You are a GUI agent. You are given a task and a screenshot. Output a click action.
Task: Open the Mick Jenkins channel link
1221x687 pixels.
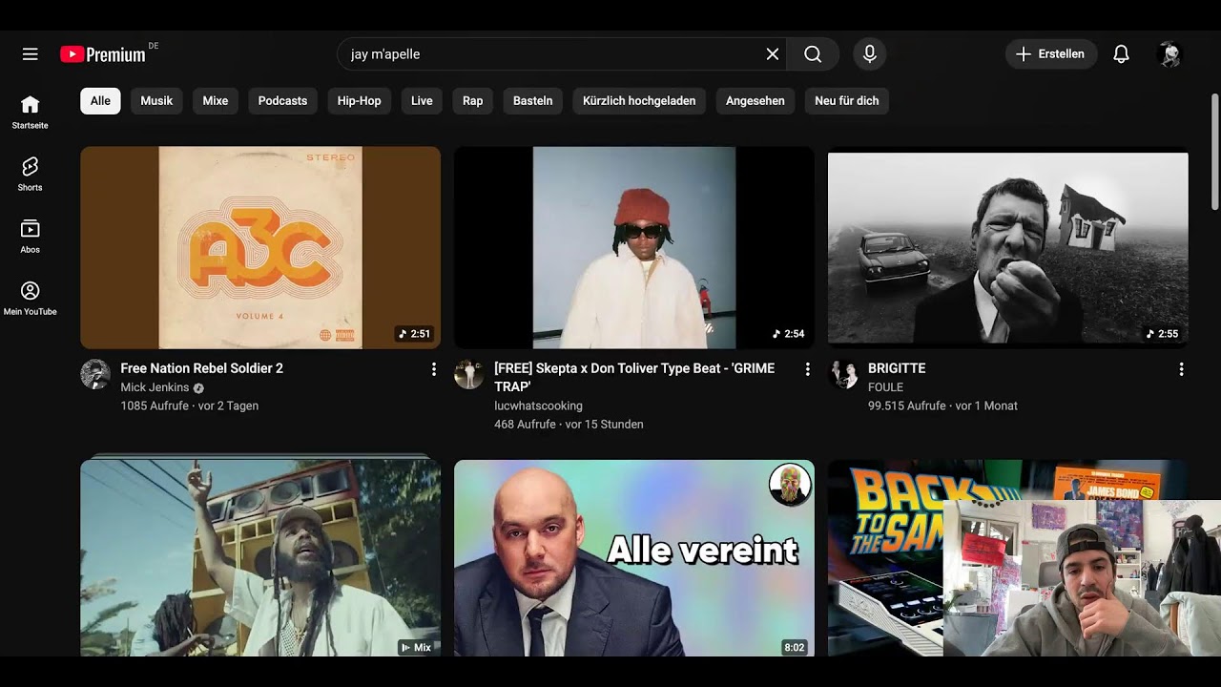click(x=155, y=387)
